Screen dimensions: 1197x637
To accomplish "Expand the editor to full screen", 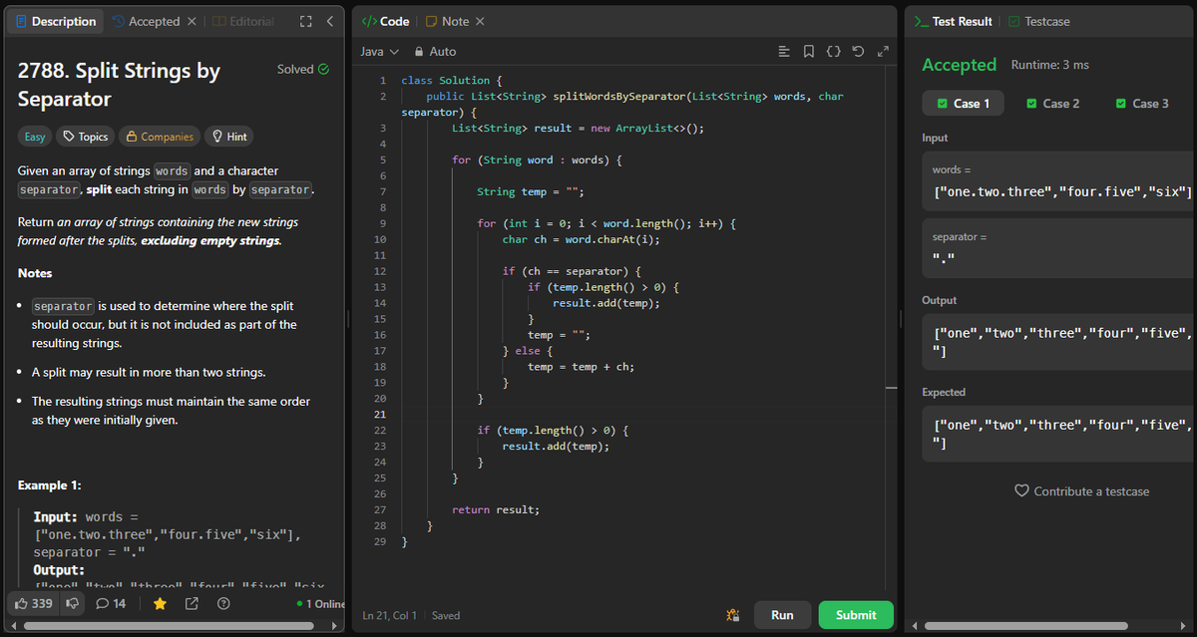I will 883,51.
